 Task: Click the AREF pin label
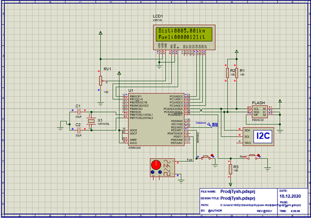(x=133, y=139)
